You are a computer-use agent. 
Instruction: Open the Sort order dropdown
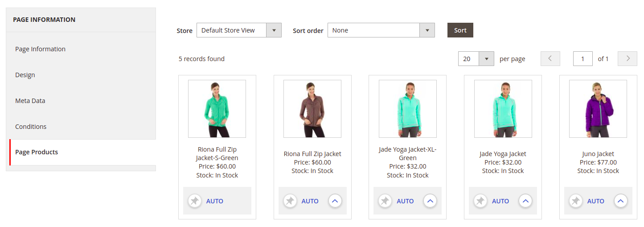click(x=381, y=30)
